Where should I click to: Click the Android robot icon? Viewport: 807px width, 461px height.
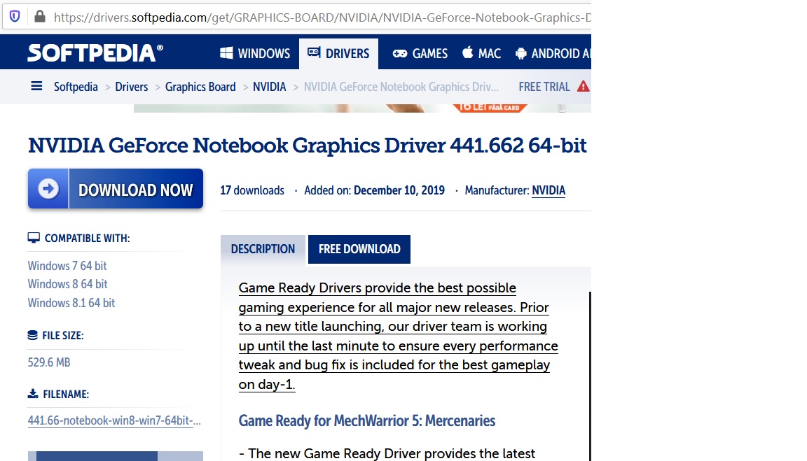(x=521, y=53)
